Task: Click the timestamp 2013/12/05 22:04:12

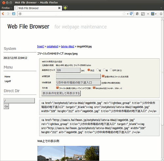Action: [x=15, y=58]
